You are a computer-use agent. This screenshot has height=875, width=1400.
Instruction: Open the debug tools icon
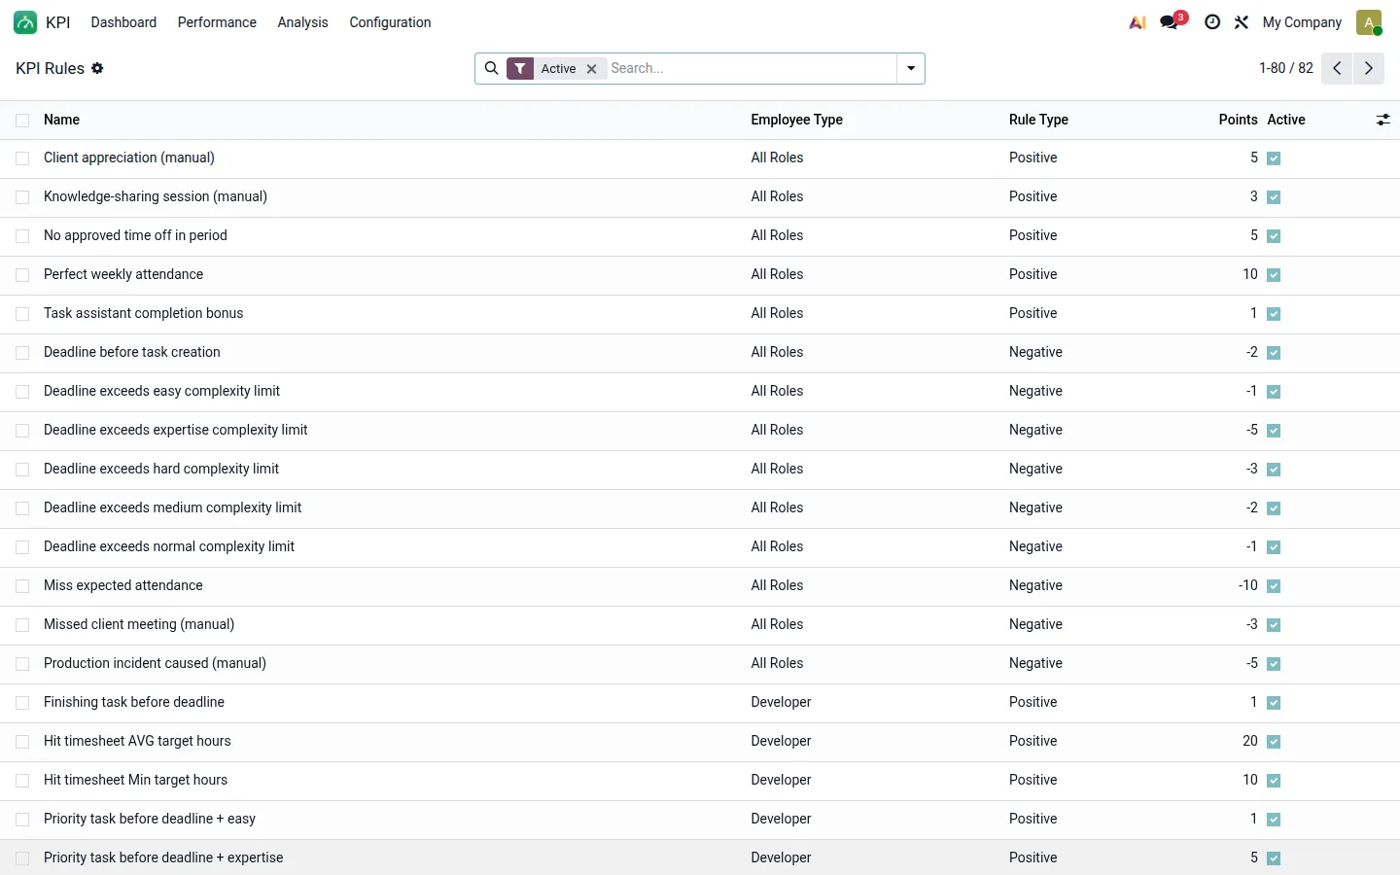pos(1242,22)
